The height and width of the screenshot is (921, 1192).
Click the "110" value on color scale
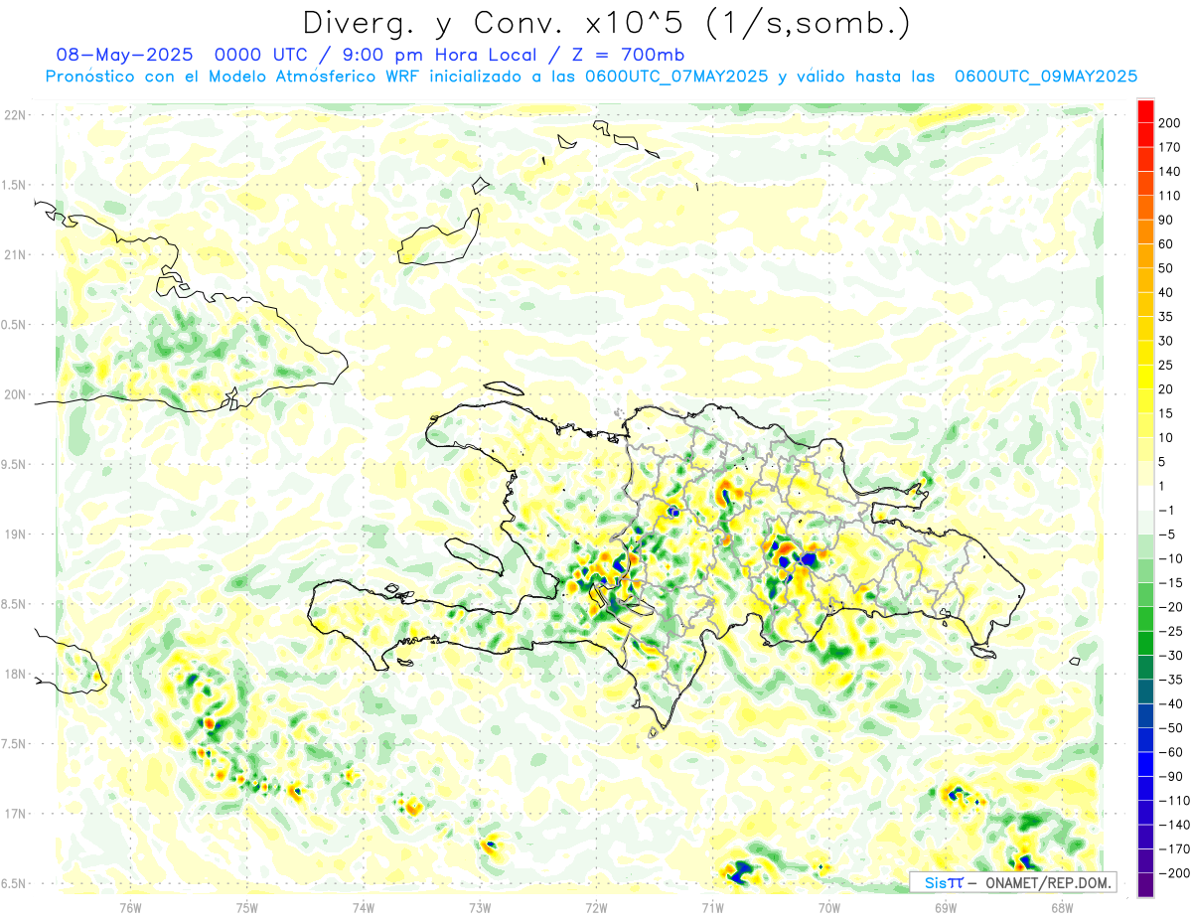1169,196
